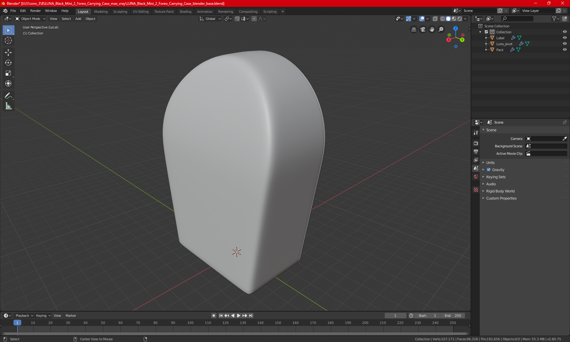Screen dimensions: 570x342
Task: Hide the Luna_pivot object
Action: 565,44
